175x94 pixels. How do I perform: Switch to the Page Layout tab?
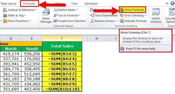(8, 4)
